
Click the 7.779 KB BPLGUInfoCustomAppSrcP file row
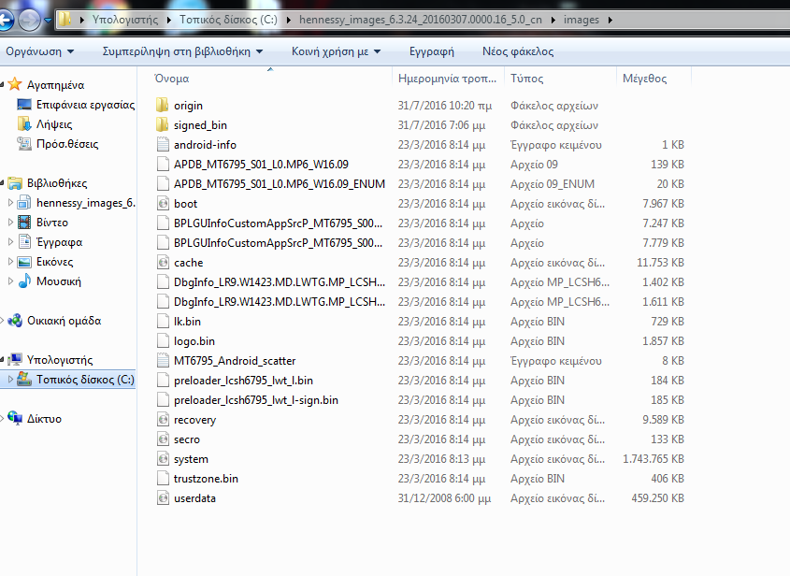(421, 243)
